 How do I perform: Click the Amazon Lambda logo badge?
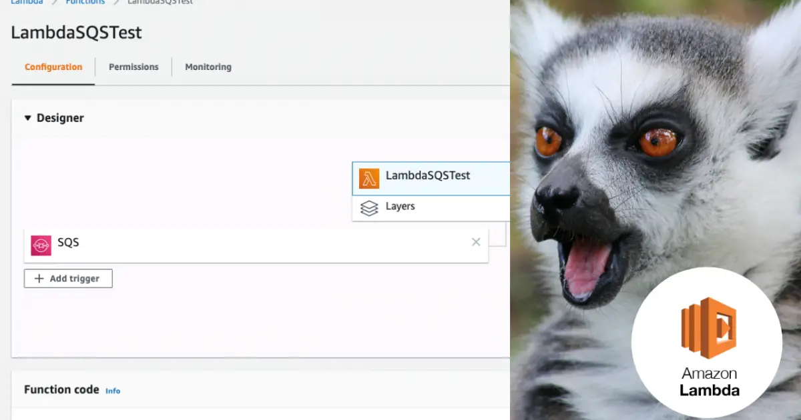[x=707, y=343]
